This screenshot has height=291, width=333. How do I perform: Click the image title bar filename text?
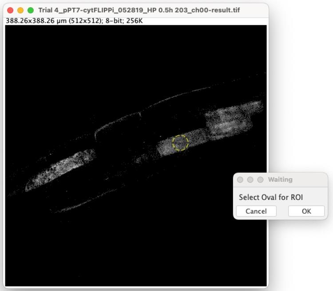[139, 10]
